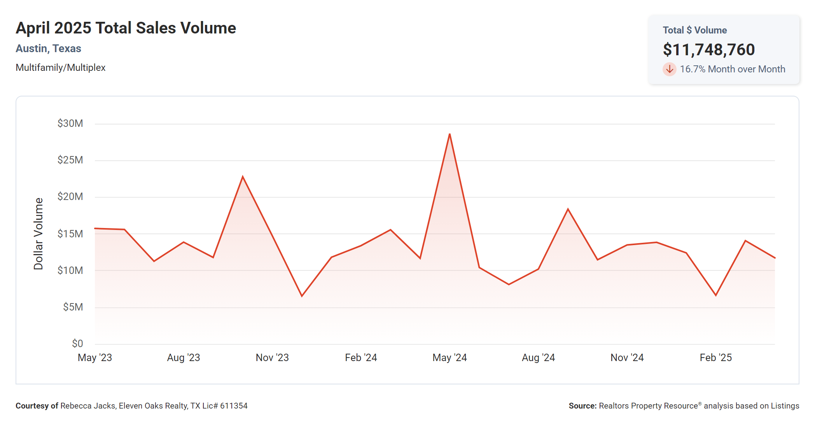The width and height of the screenshot is (815, 428).
Task: Click the $15M y-axis label
Action: click(x=70, y=234)
